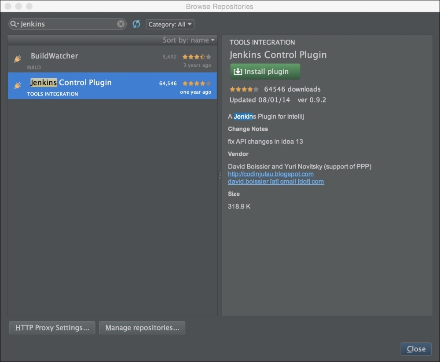
Task: Click the Jenkins Control Plugin title in details
Action: pyautogui.click(x=278, y=55)
